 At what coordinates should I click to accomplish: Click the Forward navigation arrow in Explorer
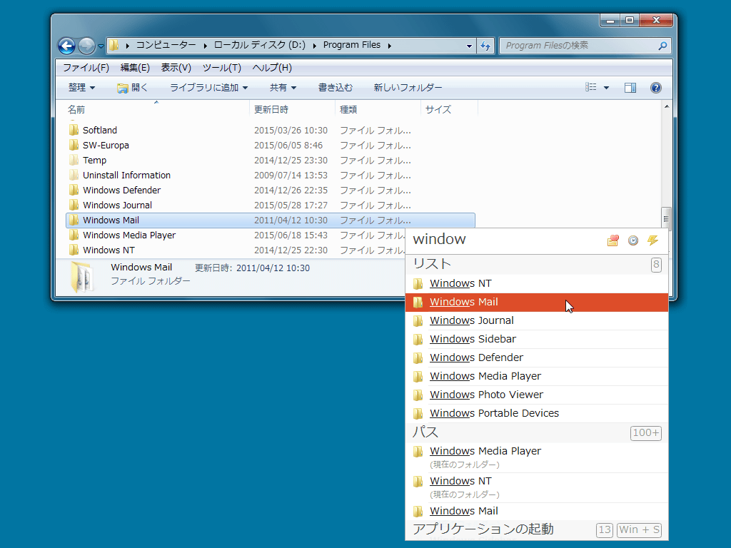(86, 46)
